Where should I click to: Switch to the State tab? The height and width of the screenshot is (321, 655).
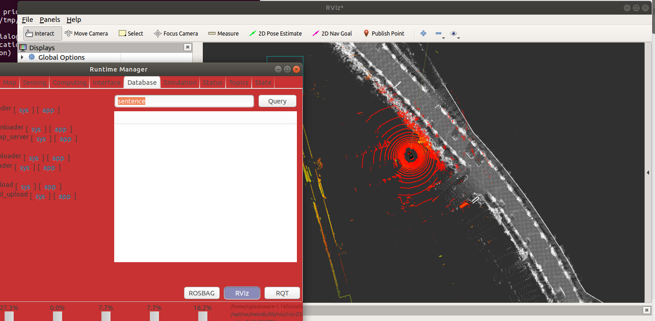(x=263, y=83)
